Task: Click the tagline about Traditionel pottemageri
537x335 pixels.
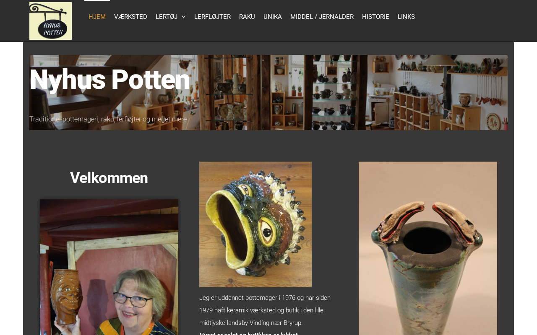Action: [108, 119]
